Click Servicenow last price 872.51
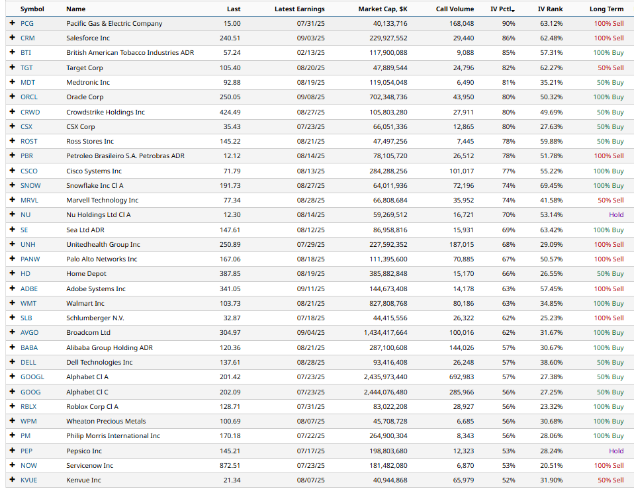The height and width of the screenshot is (495, 634). [230, 465]
